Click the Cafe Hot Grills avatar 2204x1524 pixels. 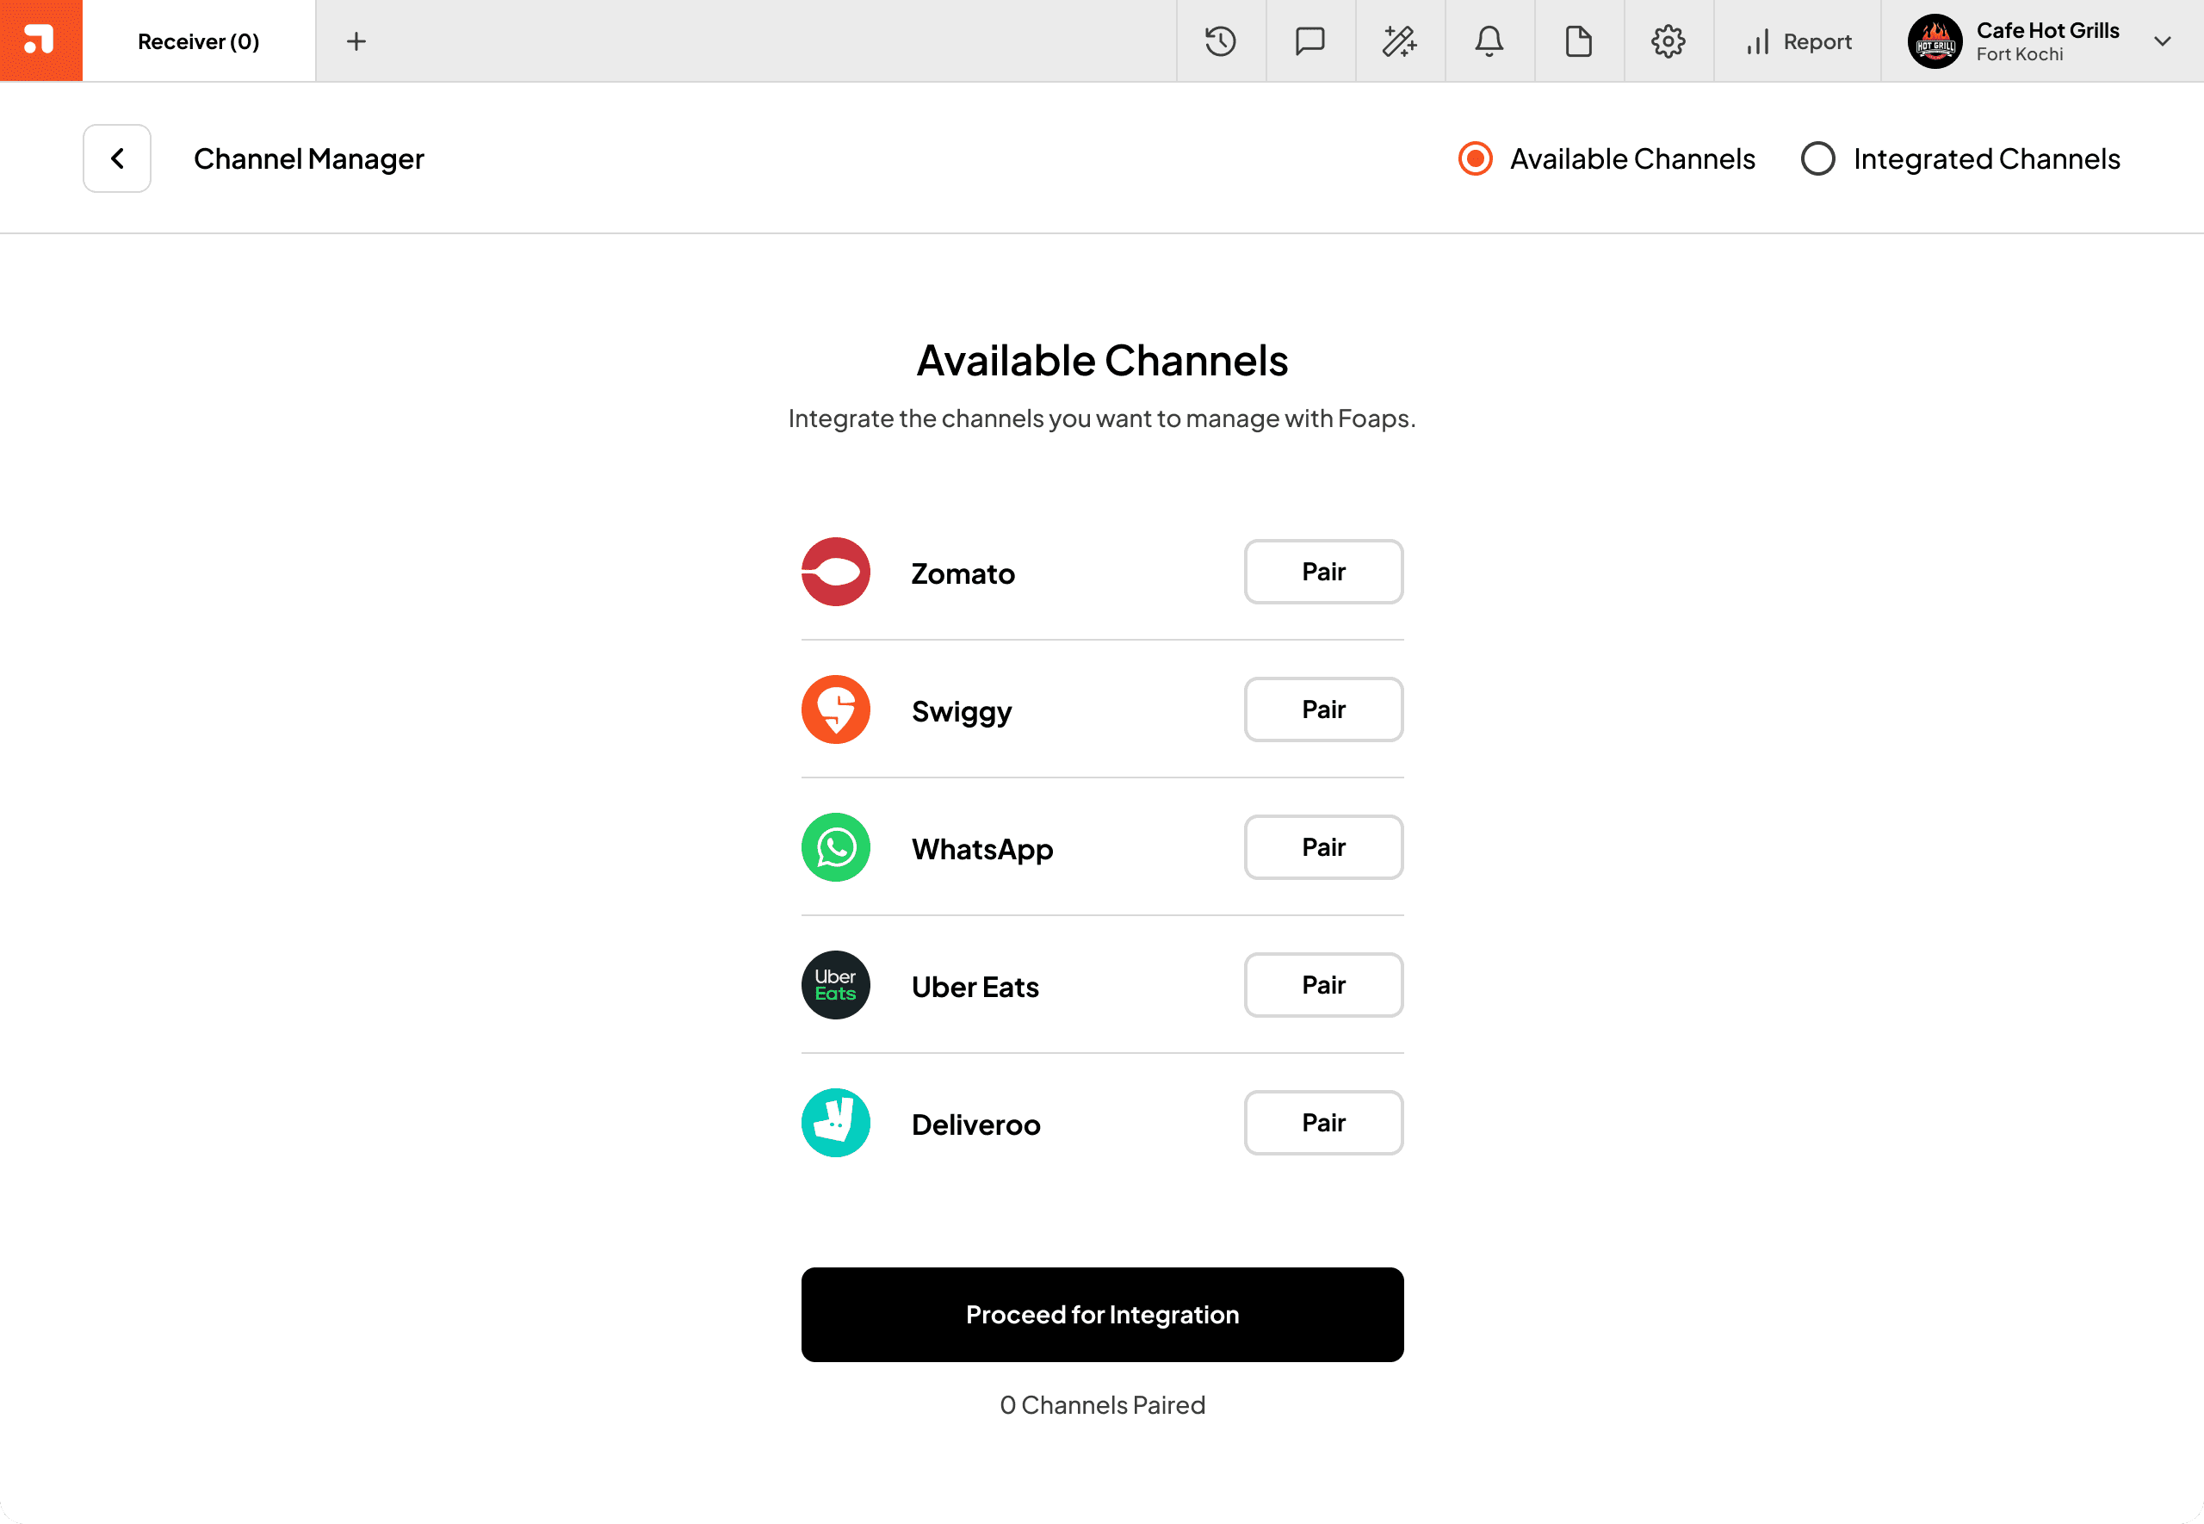[1935, 41]
